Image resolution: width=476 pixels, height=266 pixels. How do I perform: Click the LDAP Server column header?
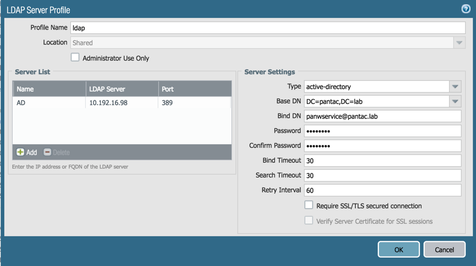tap(121, 89)
